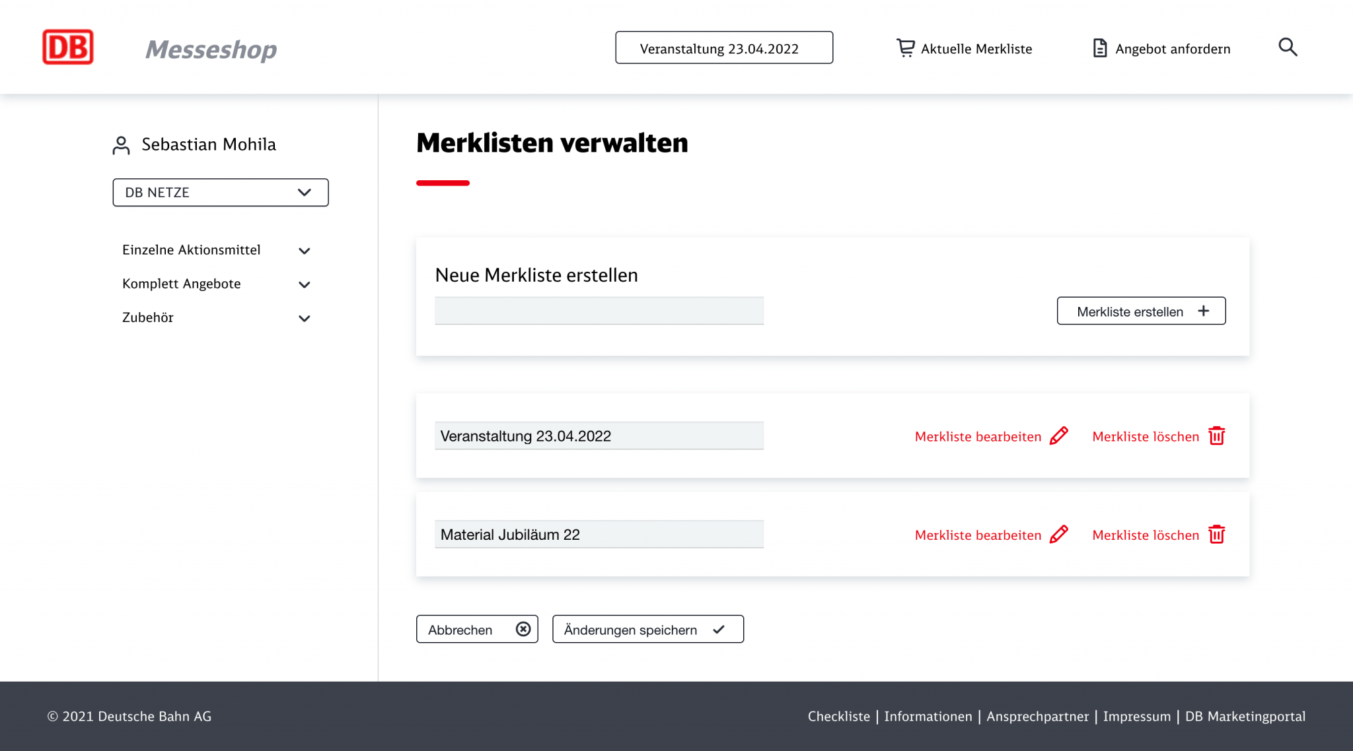Viewport: 1353px width, 751px height.
Task: Click the user profile icon beside Sebastian Mohila
Action: pyautogui.click(x=120, y=145)
